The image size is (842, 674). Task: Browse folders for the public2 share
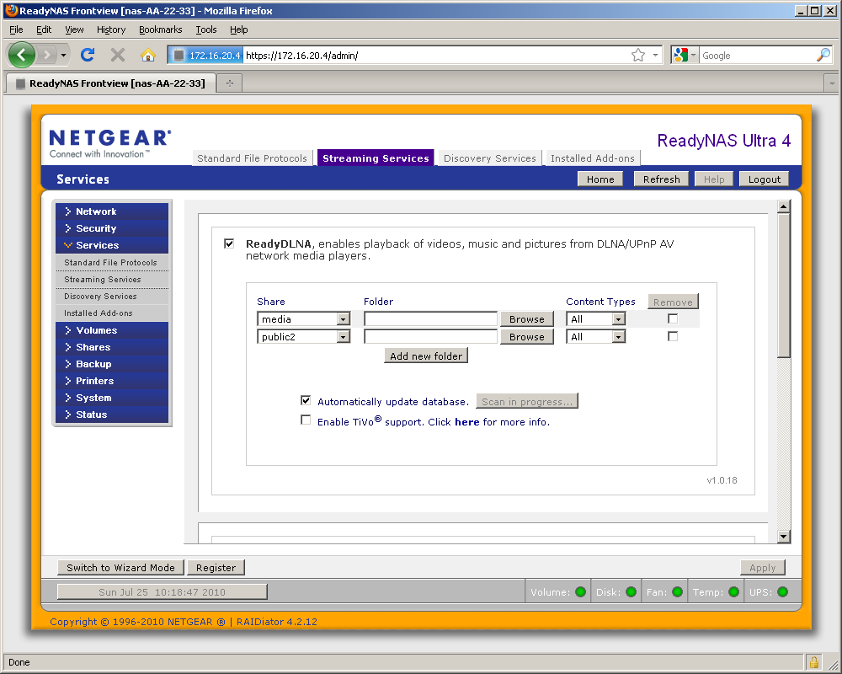coord(527,336)
